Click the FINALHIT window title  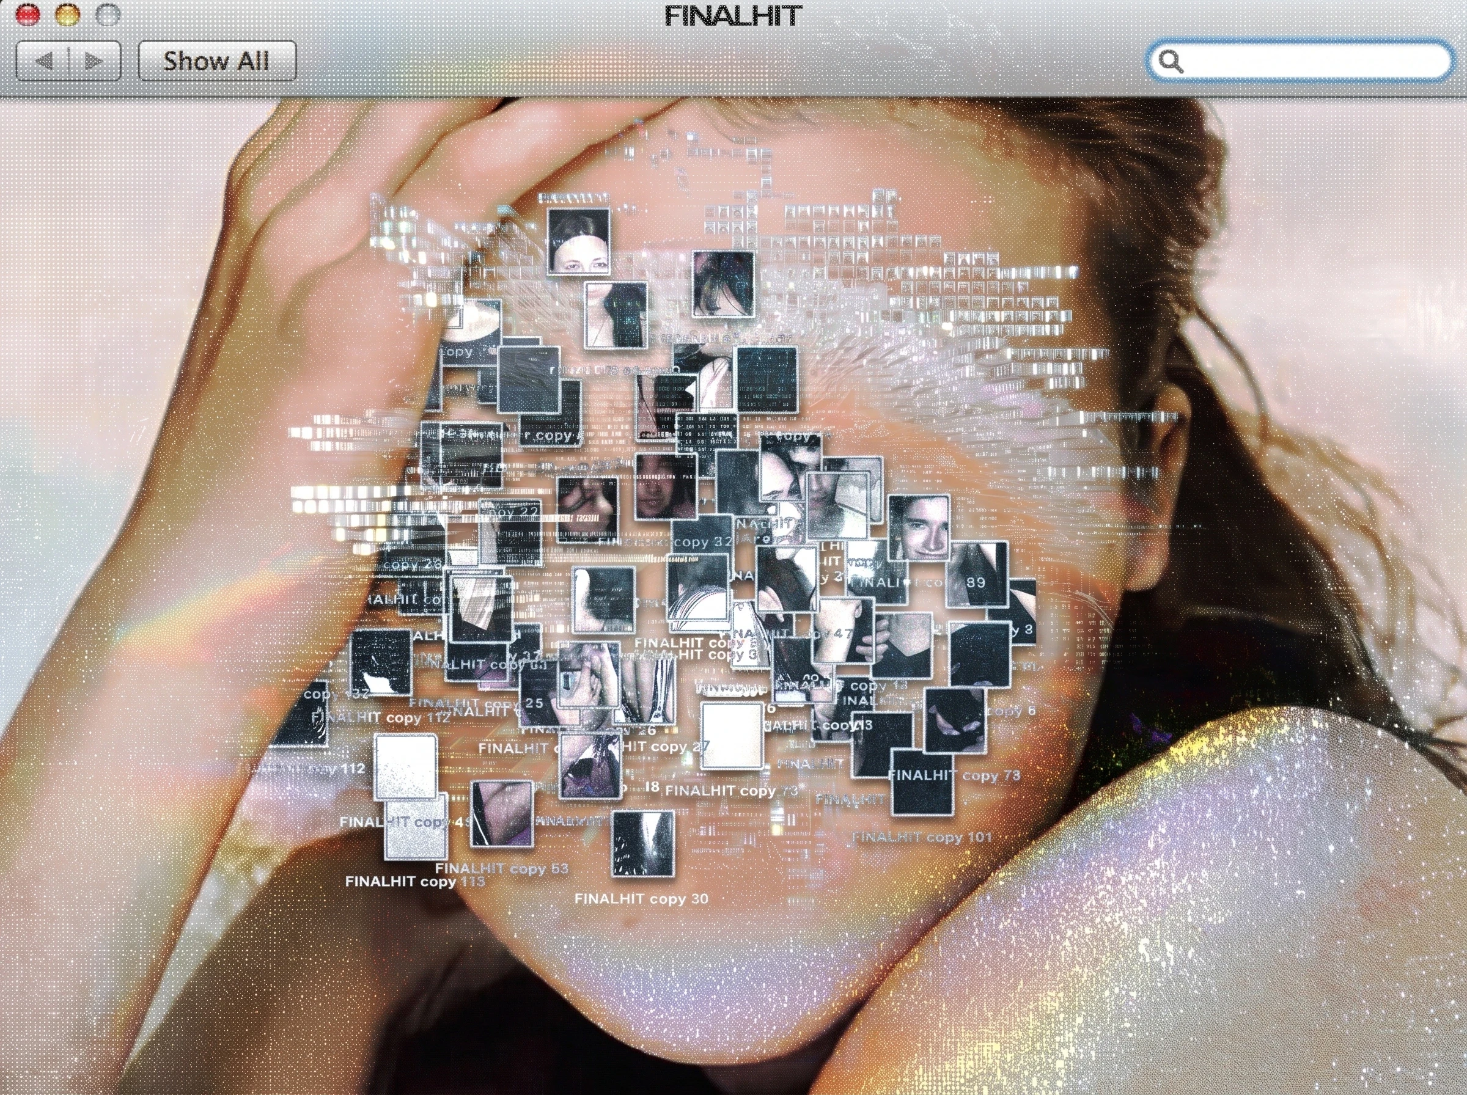click(733, 16)
